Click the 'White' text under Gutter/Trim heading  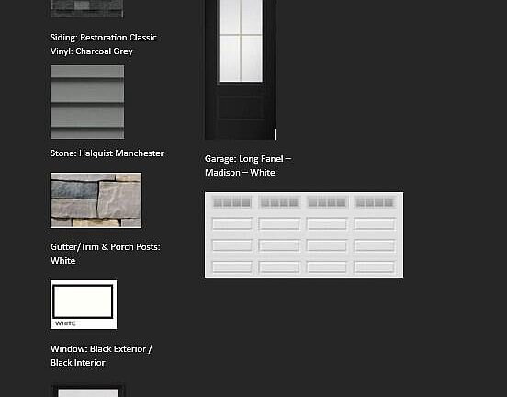[63, 261]
